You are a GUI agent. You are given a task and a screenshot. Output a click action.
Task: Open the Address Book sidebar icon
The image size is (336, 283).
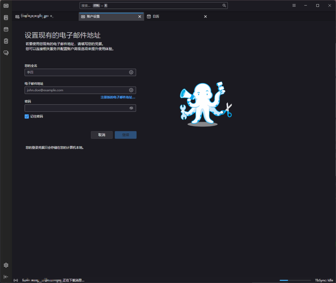tap(6, 17)
